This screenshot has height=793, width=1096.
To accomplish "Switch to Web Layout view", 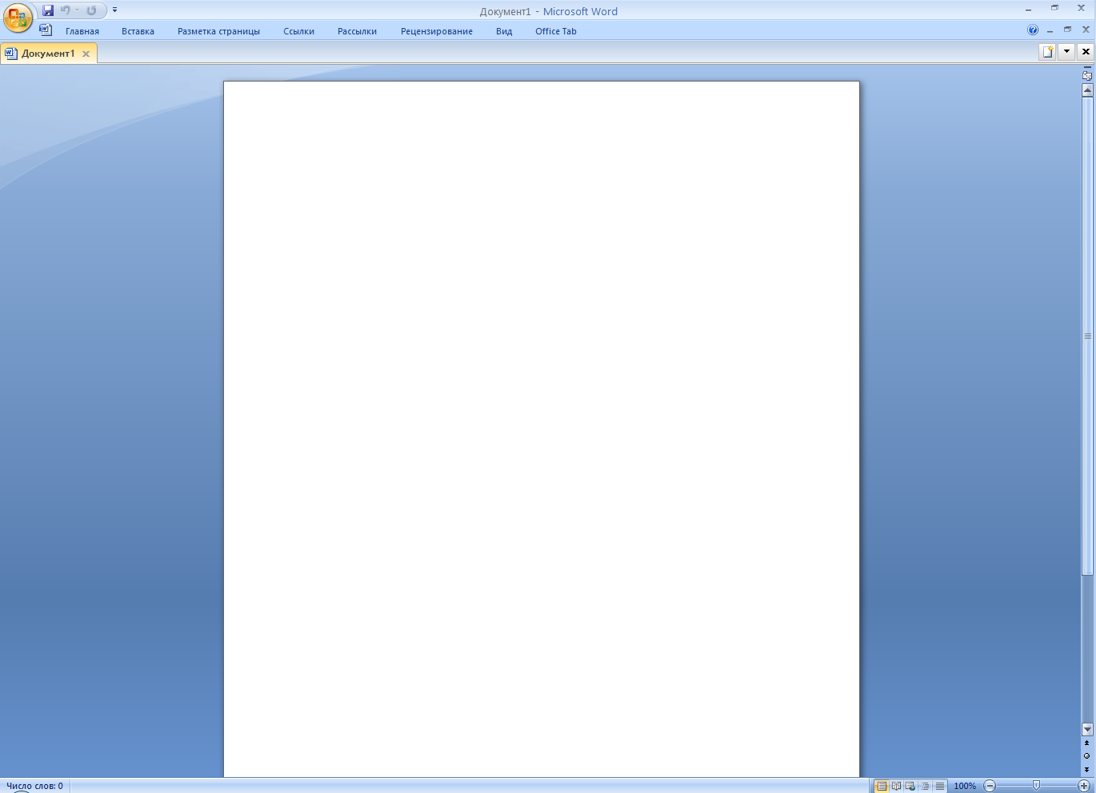I will 910,786.
